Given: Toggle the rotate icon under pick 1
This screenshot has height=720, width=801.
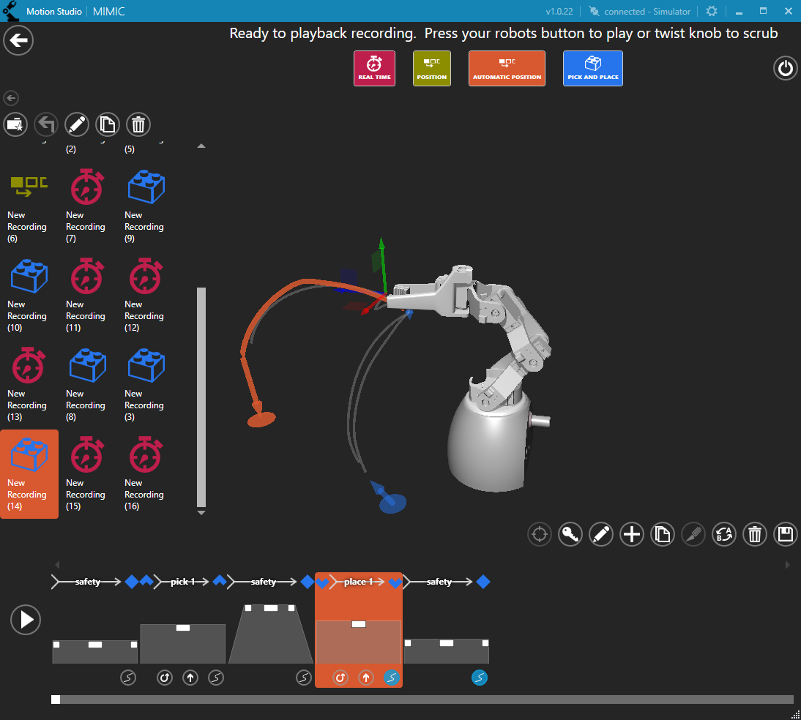Looking at the screenshot, I should [165, 678].
